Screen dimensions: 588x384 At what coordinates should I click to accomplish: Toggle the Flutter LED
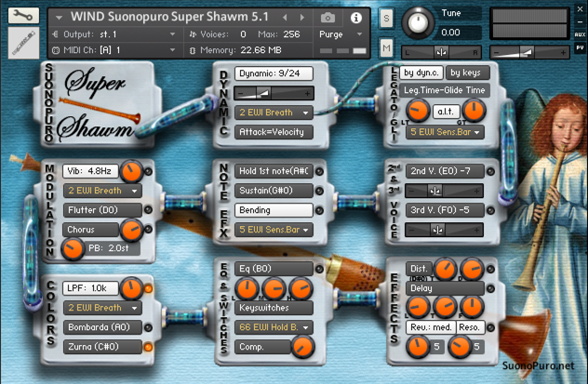[x=149, y=210]
